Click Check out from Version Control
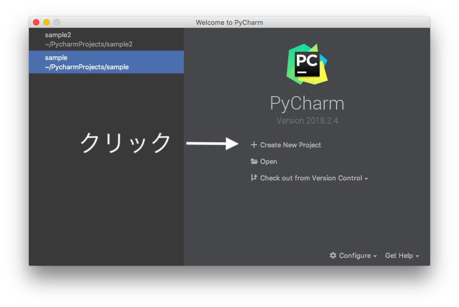 click(310, 178)
